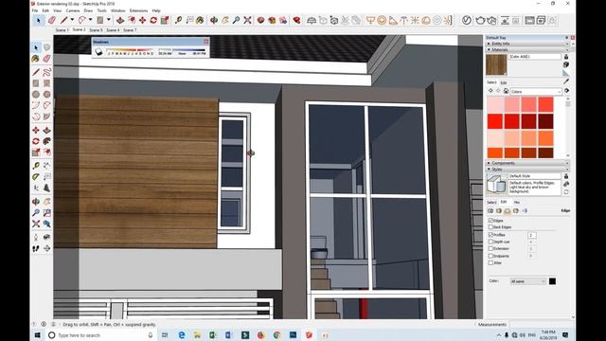Image resolution: width=606 pixels, height=341 pixels.
Task: Select the Protractor tool in left toolbar
Action: (x=36, y=177)
